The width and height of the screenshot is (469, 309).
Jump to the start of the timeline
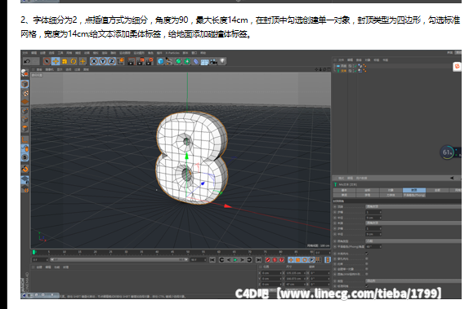[212, 260]
